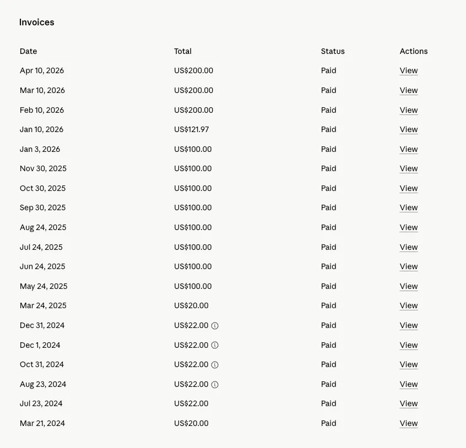Screen dimensions: 466x448
Task: View the Jan 3, 2026 invoice
Action: coord(408,149)
